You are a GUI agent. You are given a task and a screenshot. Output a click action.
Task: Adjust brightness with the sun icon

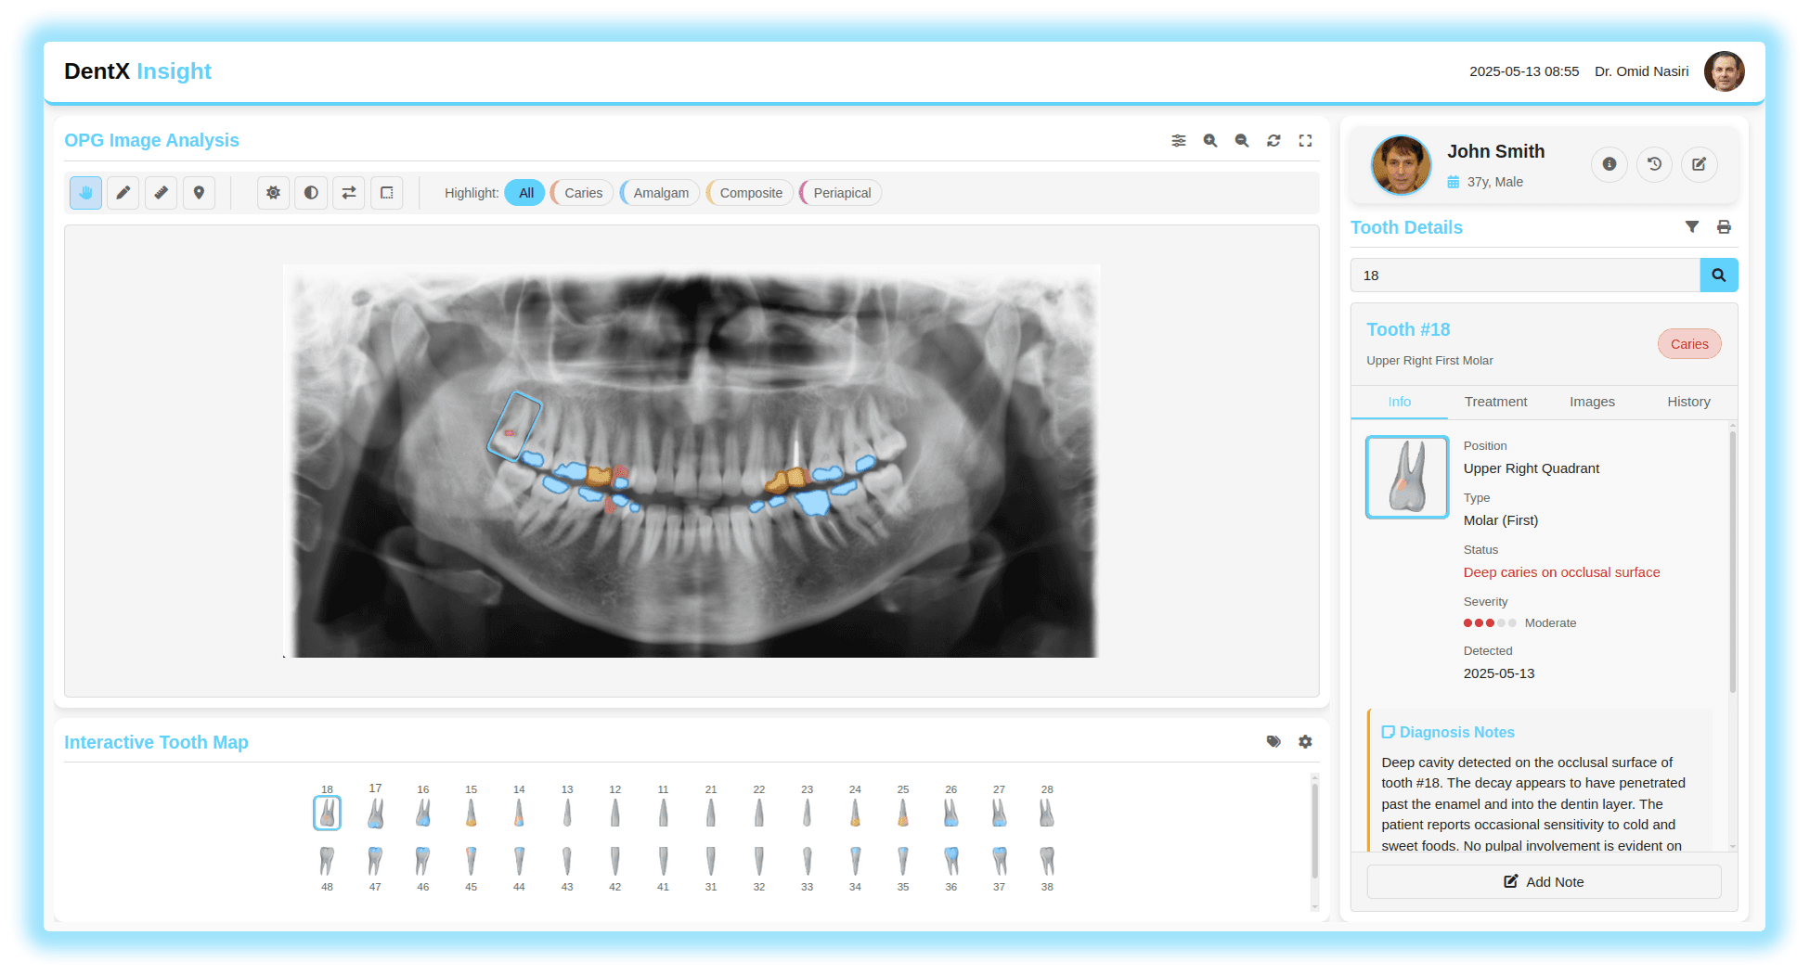[x=273, y=193]
